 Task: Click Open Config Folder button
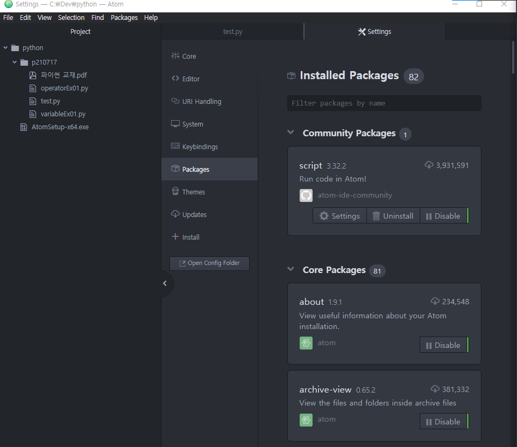209,263
